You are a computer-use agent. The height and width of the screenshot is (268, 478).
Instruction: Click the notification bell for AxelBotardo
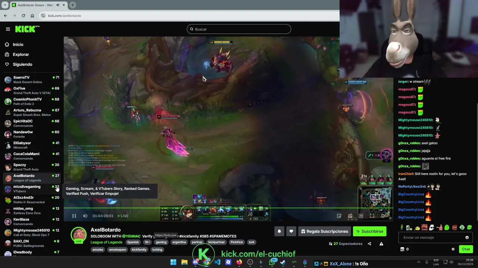[x=279, y=232]
